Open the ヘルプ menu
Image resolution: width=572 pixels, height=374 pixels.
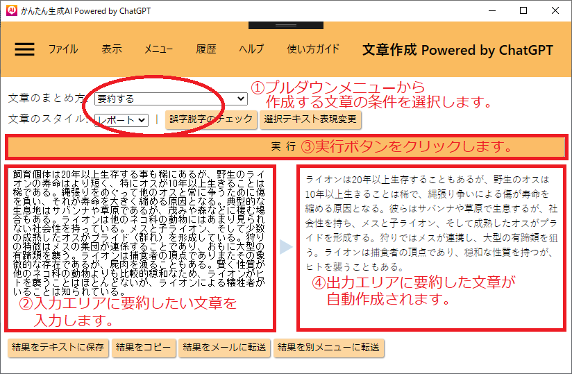pos(251,49)
